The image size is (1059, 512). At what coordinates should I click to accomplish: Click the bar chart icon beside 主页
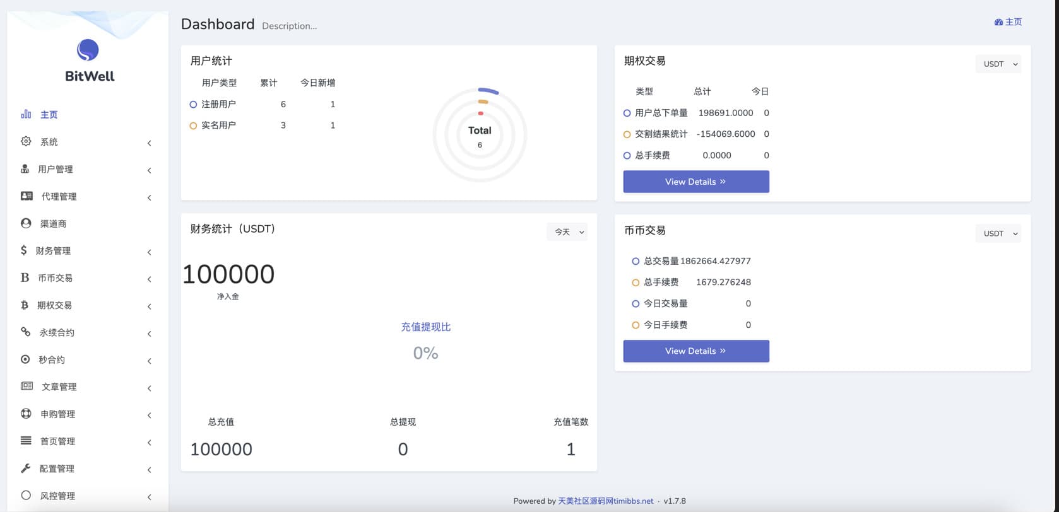point(26,114)
